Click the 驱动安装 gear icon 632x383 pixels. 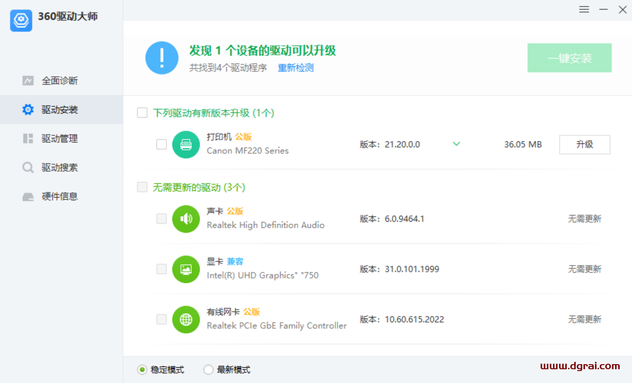(28, 110)
